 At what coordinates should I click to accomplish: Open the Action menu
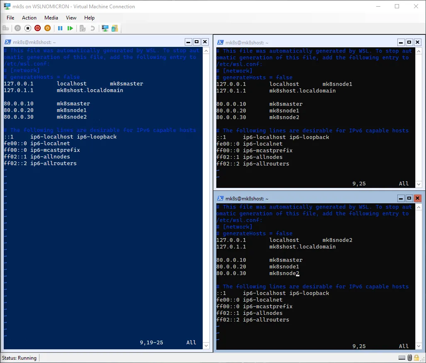tap(29, 18)
